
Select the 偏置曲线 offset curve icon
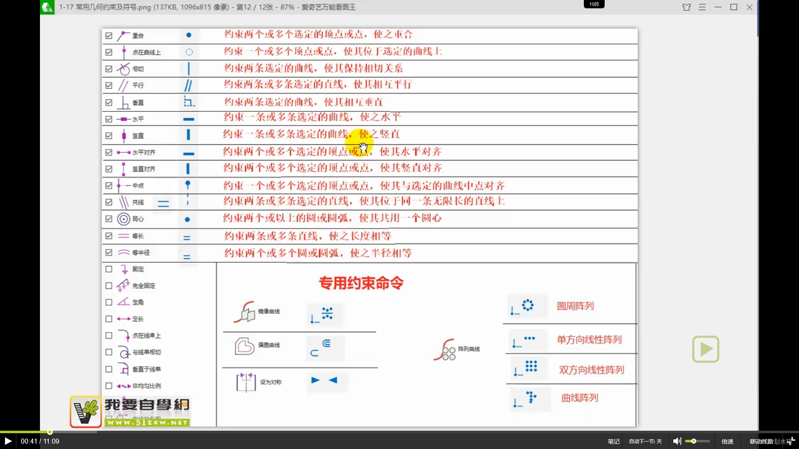(245, 346)
